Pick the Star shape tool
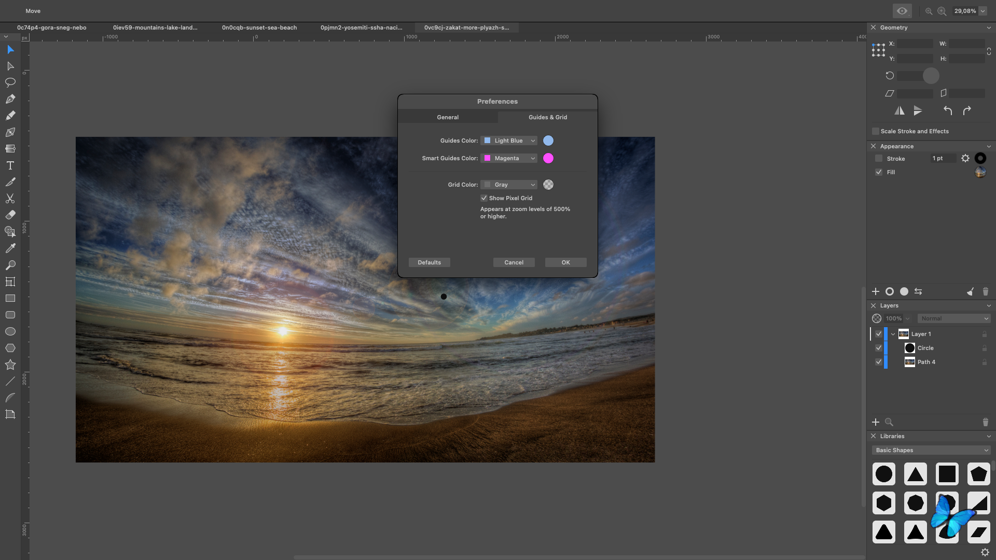996x560 pixels. point(10,365)
